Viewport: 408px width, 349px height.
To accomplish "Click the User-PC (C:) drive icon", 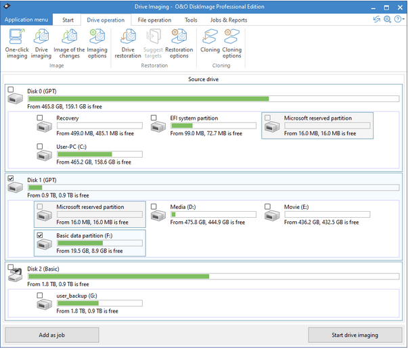I will pos(44,156).
